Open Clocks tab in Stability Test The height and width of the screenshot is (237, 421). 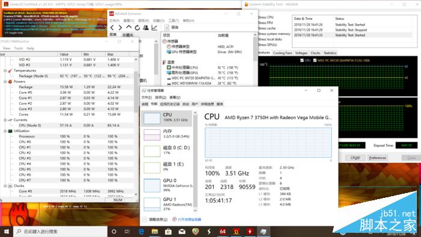tap(316, 53)
